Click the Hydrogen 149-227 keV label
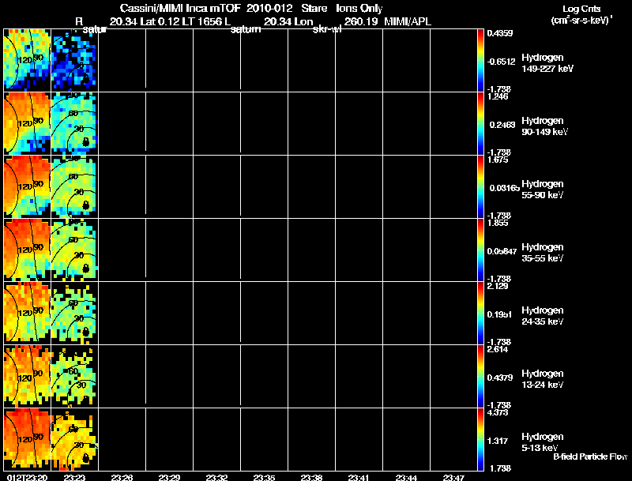 tap(547, 63)
